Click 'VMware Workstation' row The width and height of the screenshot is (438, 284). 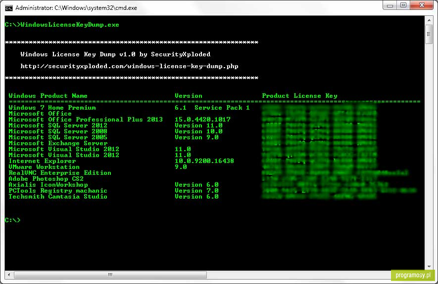coord(44,167)
